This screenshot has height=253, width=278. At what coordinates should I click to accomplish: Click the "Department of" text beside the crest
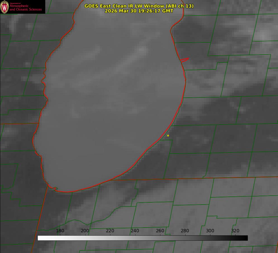15,3
